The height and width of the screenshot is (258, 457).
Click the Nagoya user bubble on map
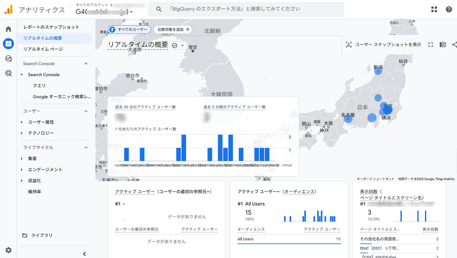348,118
